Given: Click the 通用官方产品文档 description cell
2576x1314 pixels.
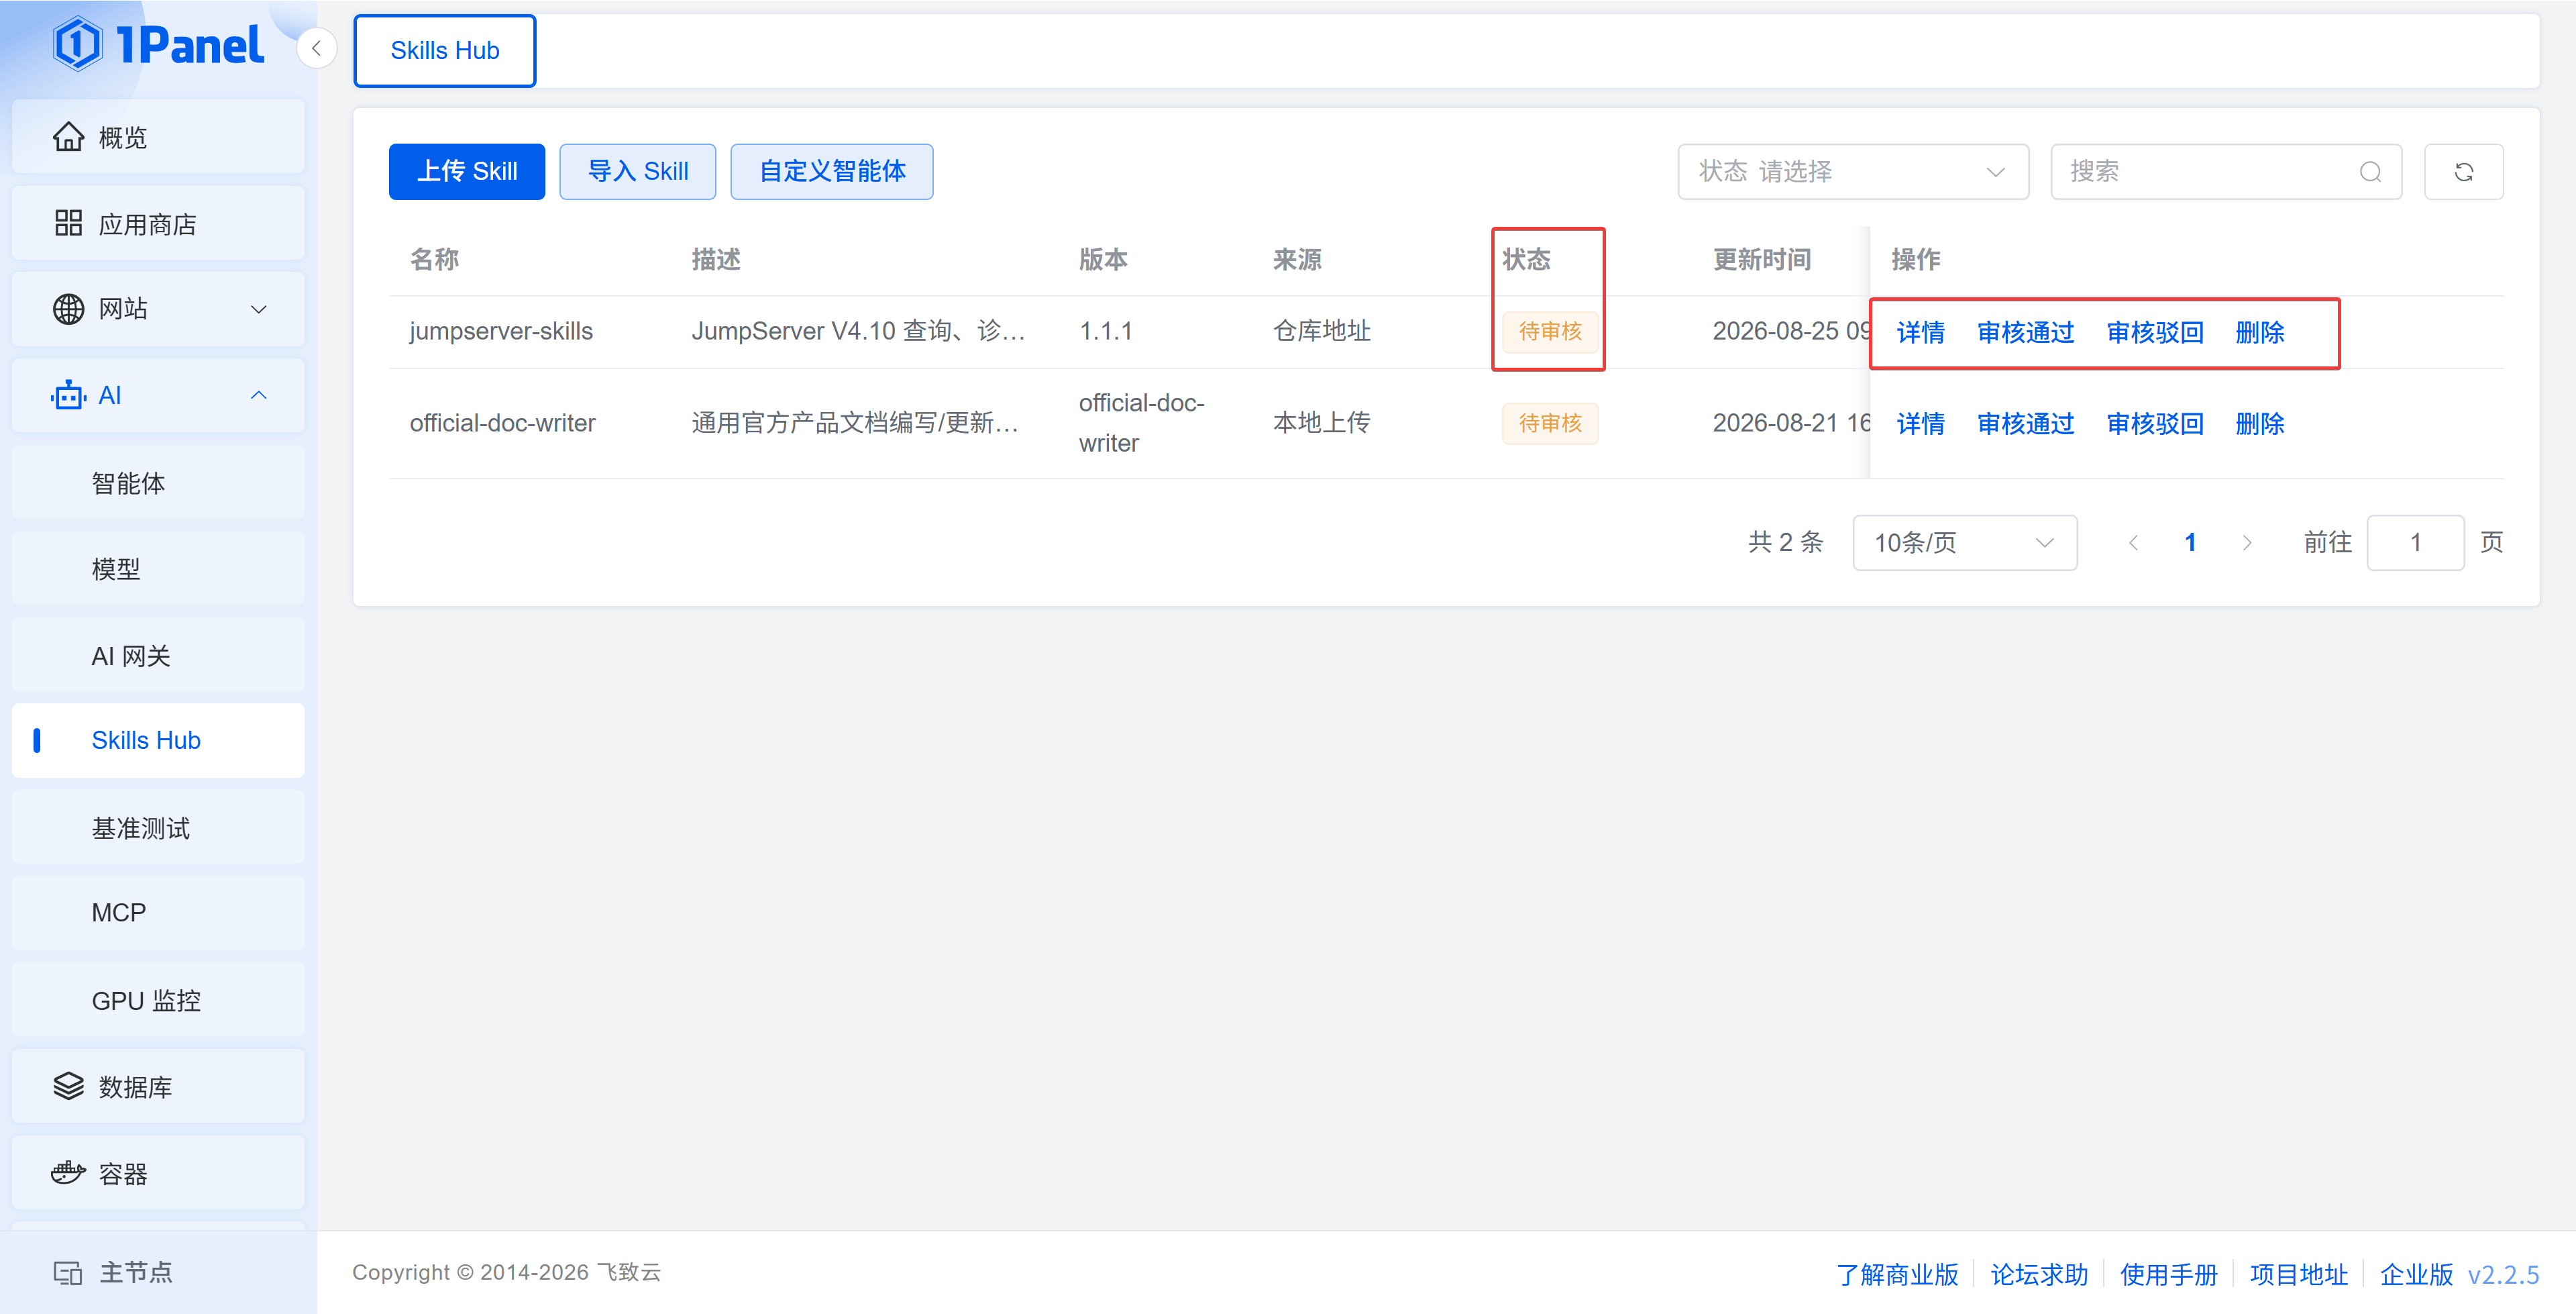Looking at the screenshot, I should [x=855, y=423].
